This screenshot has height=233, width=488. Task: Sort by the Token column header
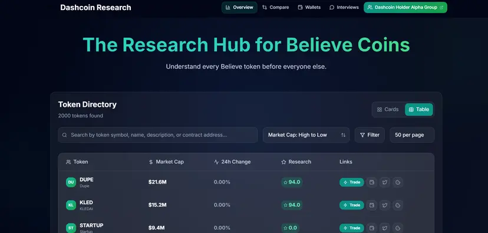pos(77,162)
